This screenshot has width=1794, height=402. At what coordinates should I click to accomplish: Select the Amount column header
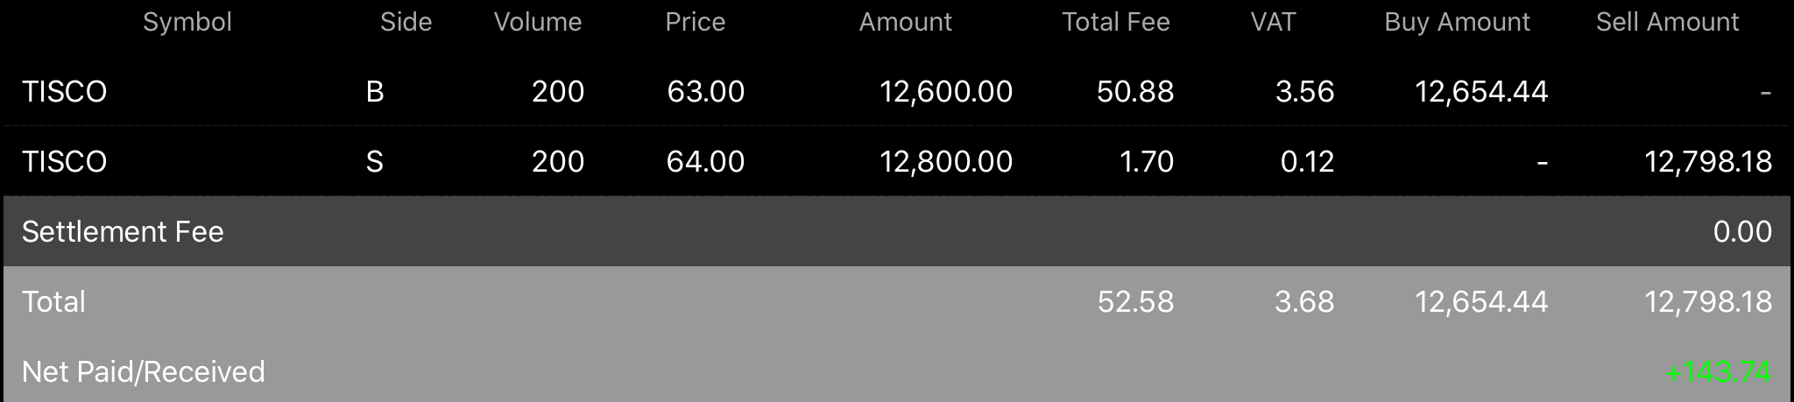click(906, 22)
